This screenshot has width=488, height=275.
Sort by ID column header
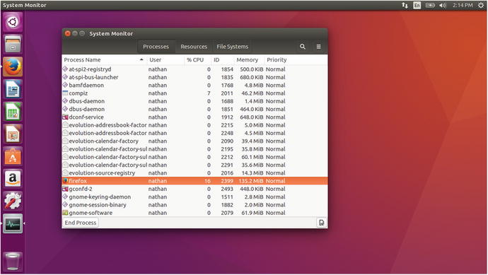tap(223, 59)
